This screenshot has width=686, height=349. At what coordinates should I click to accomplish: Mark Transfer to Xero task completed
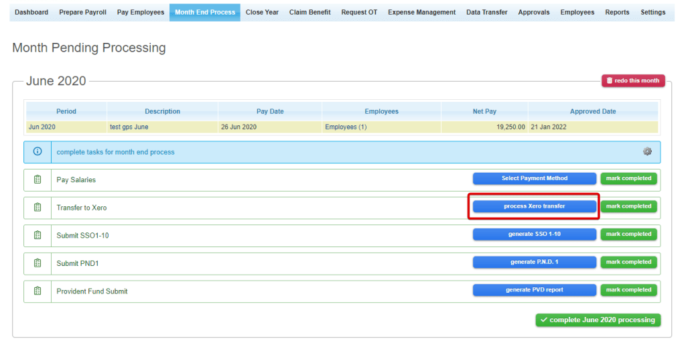tap(628, 206)
